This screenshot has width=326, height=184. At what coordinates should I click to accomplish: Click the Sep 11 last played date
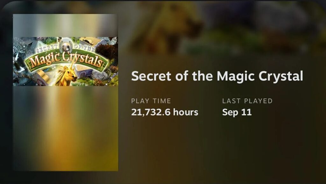point(237,112)
